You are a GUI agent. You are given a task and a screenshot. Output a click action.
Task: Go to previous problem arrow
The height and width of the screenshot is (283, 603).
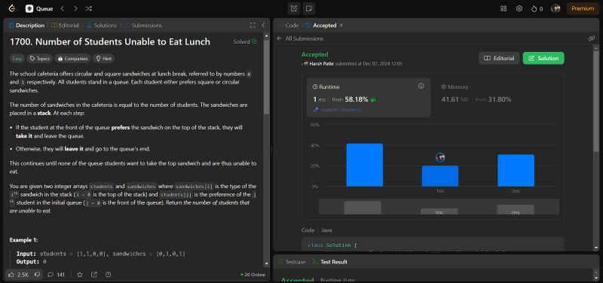(x=63, y=8)
